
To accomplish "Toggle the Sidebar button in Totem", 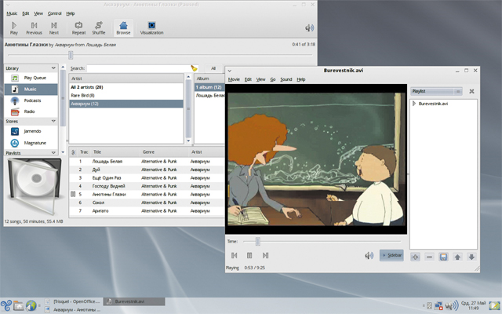I will pyautogui.click(x=391, y=255).
